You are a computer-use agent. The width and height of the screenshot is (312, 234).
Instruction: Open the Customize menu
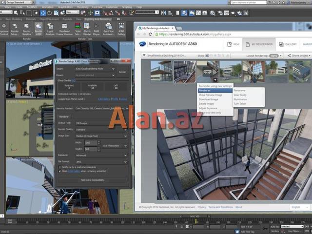[x=112, y=7]
